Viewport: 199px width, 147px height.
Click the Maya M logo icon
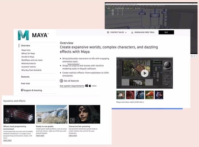(23, 35)
